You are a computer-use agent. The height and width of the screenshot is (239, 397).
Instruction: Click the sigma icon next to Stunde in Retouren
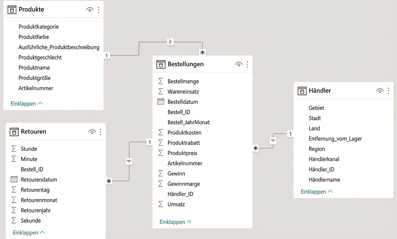coord(13,148)
